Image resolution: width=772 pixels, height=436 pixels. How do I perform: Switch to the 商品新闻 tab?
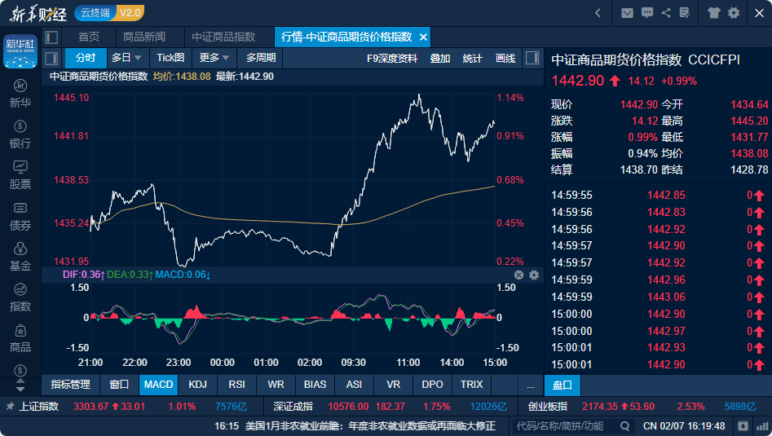[143, 37]
